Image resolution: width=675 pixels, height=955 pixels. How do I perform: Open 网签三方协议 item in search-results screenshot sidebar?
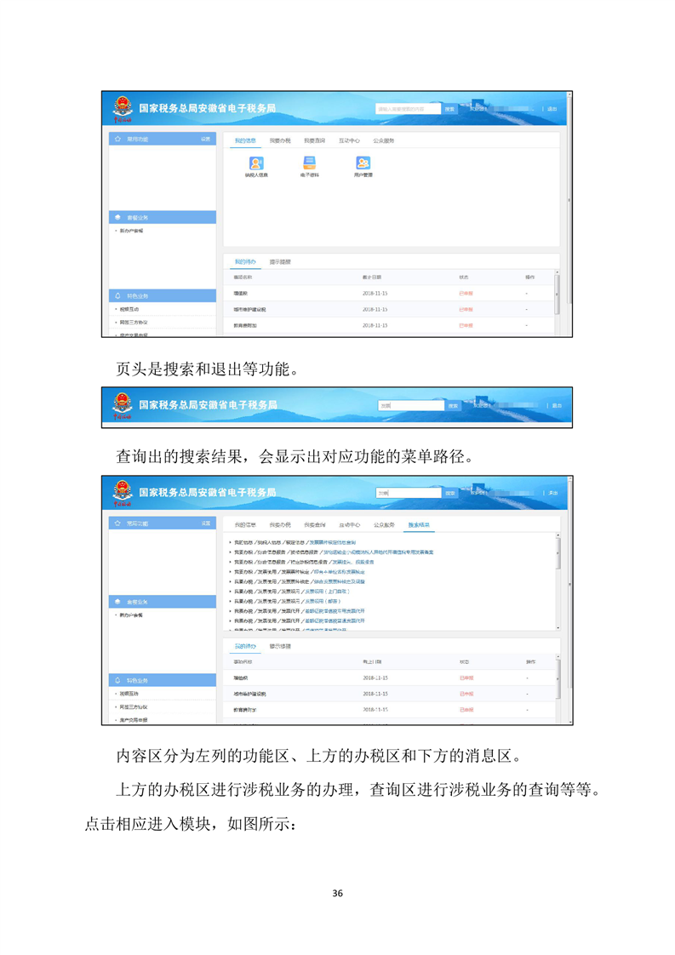click(134, 707)
